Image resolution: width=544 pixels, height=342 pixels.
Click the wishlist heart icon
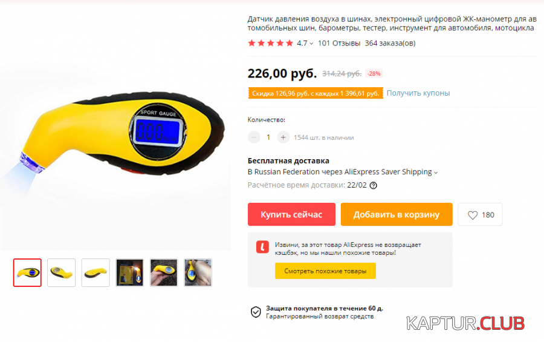(x=473, y=215)
